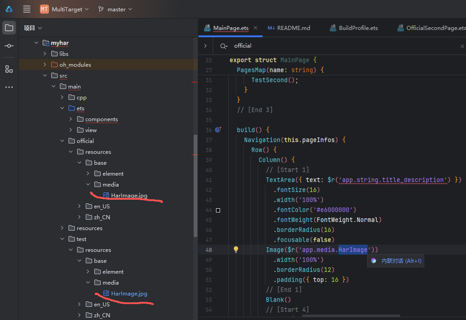Click the myhar module folder icon
The height and width of the screenshot is (320, 466).
pos(46,43)
